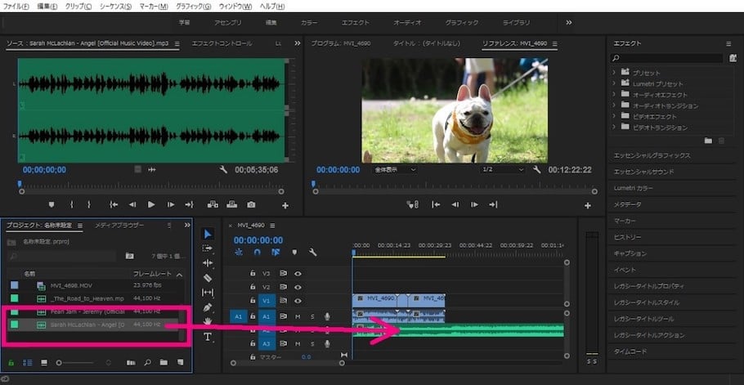Expand the Lumetri プリセット folder
This screenshot has width=744, height=385.
(615, 83)
